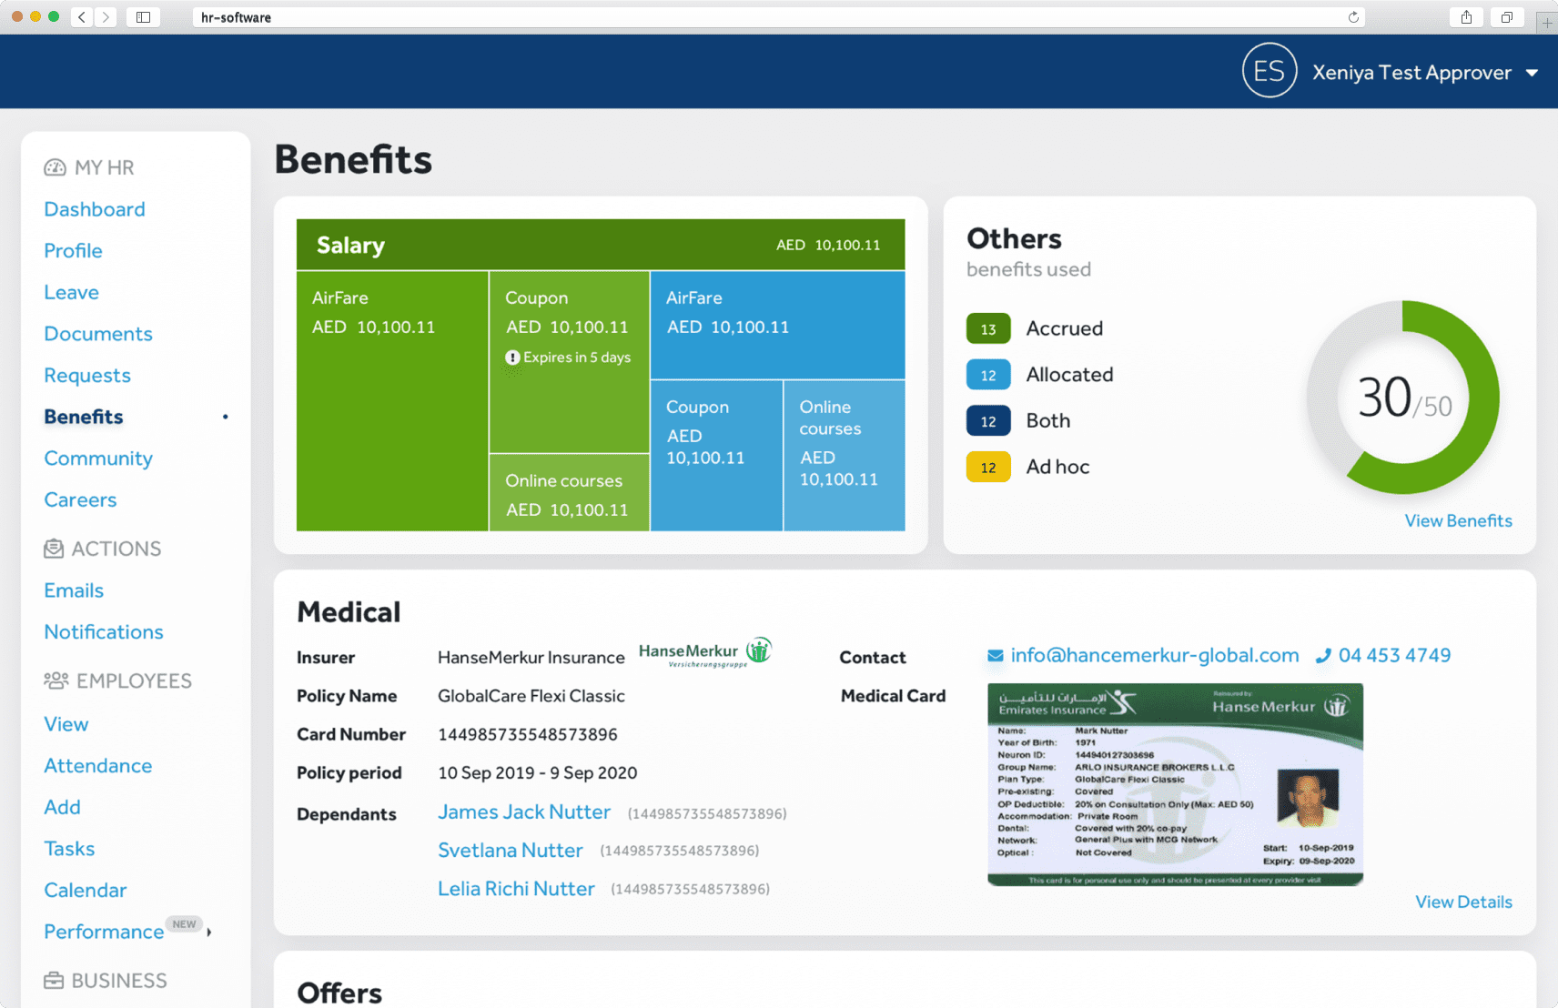Click the HanseMerkur insurer logo

703,650
